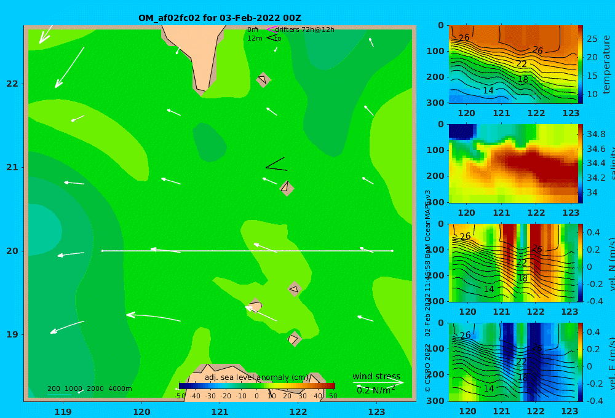Click longitude tick label '119' on main map
Screen dimensions: 615x418
point(63,412)
